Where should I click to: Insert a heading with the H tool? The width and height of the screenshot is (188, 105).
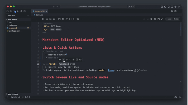point(43,19)
